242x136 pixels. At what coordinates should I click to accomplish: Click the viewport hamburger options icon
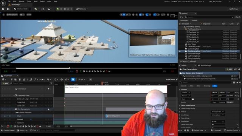click(x=3, y=15)
